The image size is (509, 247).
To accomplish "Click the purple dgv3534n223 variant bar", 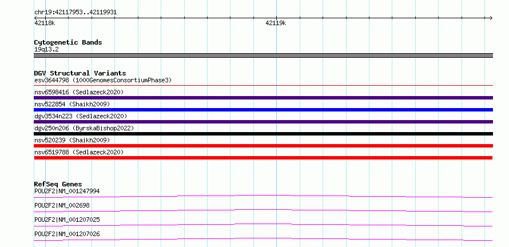I will tap(263, 122).
